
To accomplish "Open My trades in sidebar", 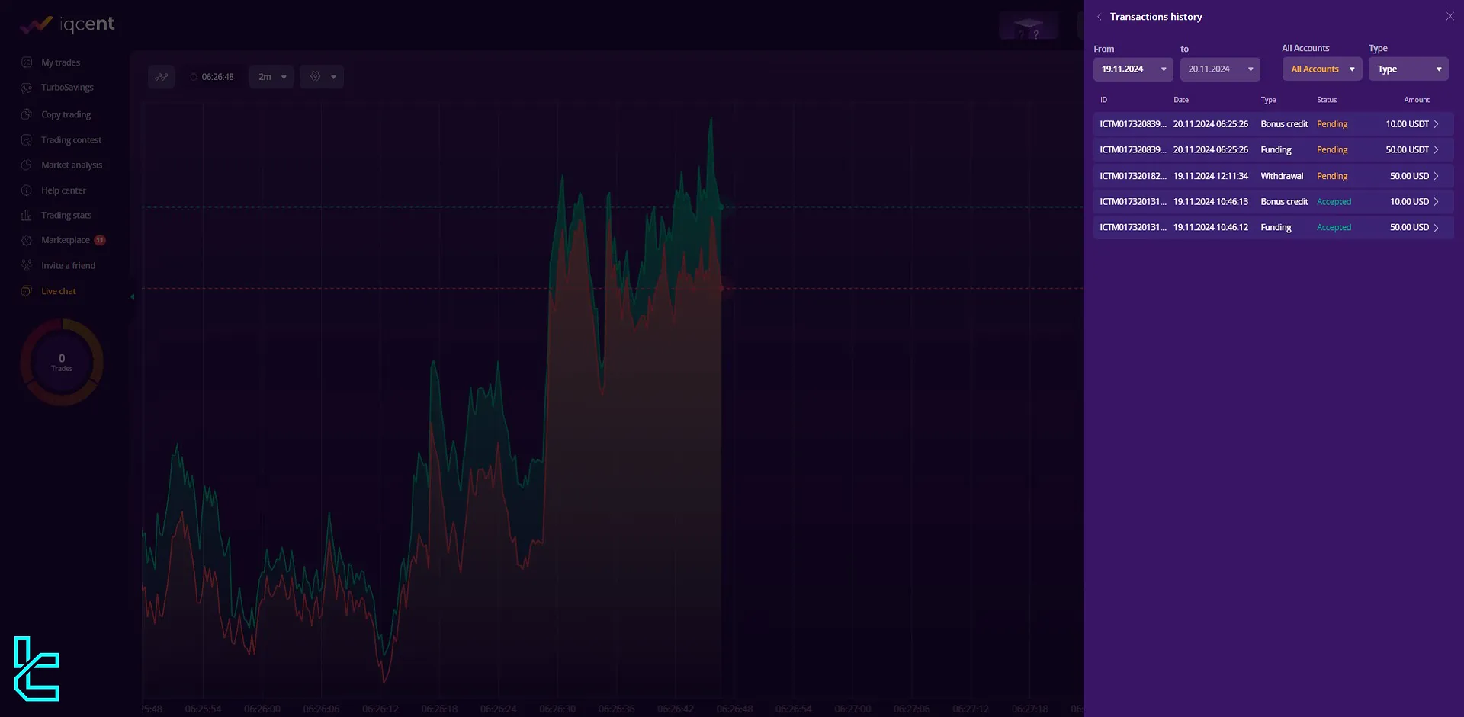I will click(x=60, y=62).
